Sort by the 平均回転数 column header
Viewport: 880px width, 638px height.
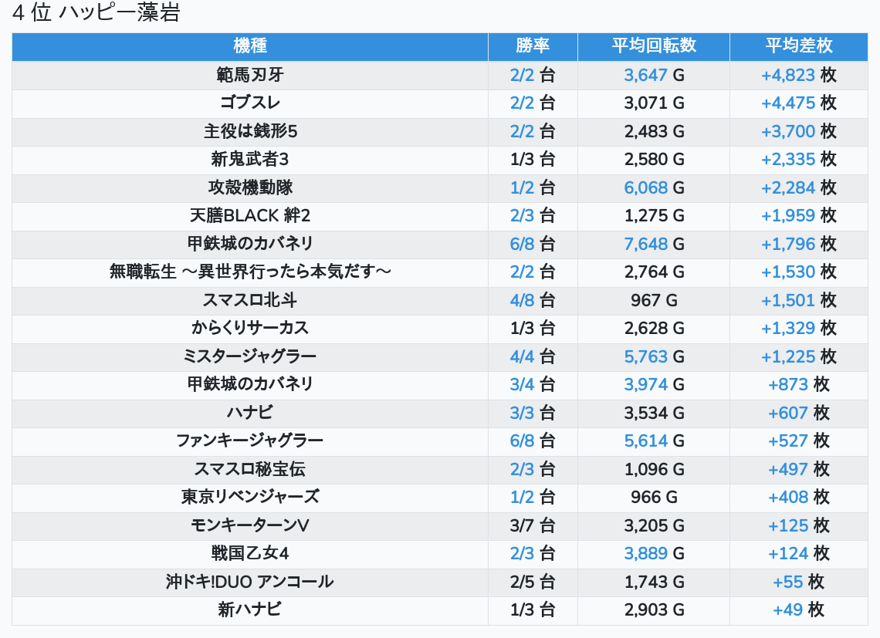pyautogui.click(x=654, y=46)
